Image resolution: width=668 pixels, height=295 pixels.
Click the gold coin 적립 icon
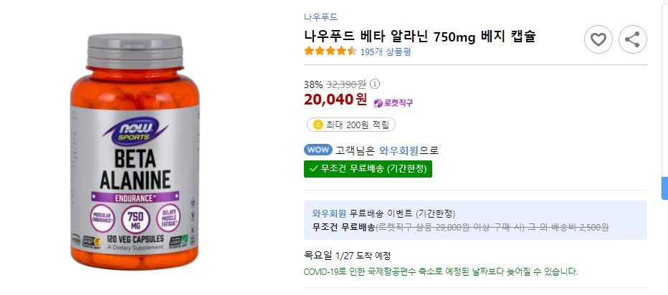pyautogui.click(x=316, y=125)
